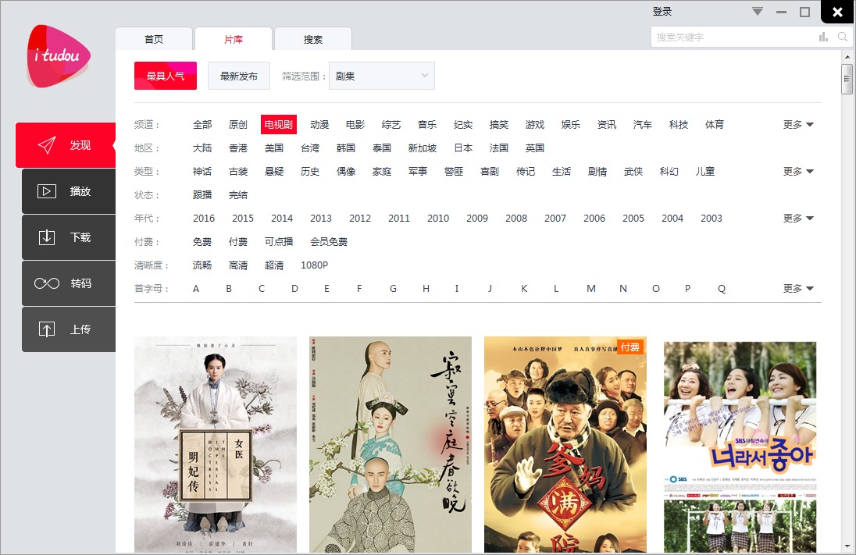Filter by first letter A
This screenshot has height=555, width=856.
tap(196, 288)
